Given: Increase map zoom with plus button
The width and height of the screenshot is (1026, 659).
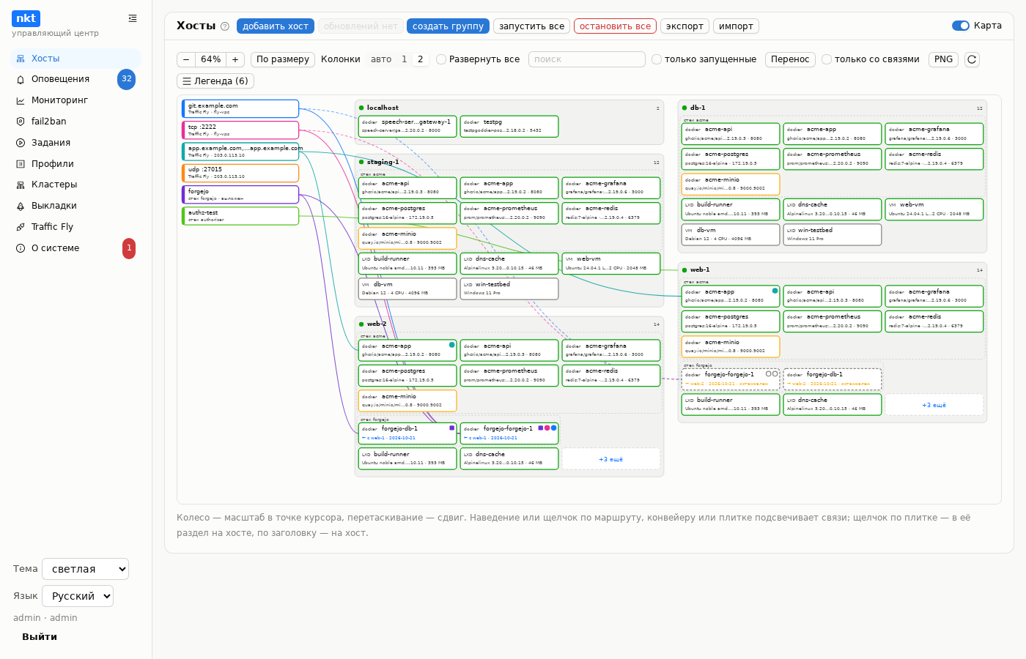Looking at the screenshot, I should pos(235,59).
